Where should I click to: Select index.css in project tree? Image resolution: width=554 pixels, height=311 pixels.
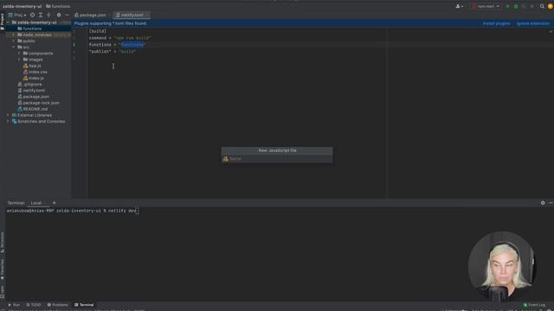35,72
